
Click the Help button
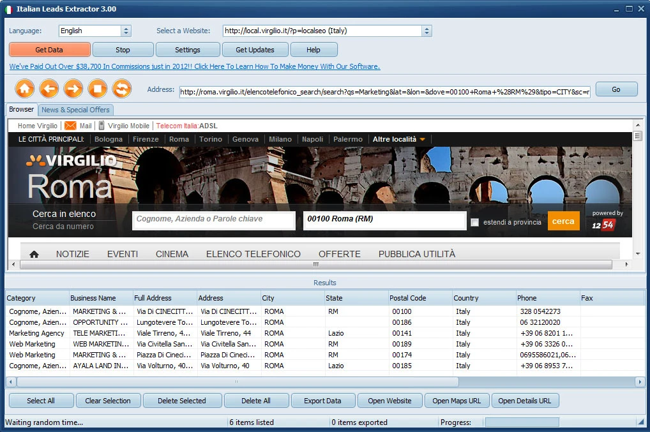click(314, 50)
